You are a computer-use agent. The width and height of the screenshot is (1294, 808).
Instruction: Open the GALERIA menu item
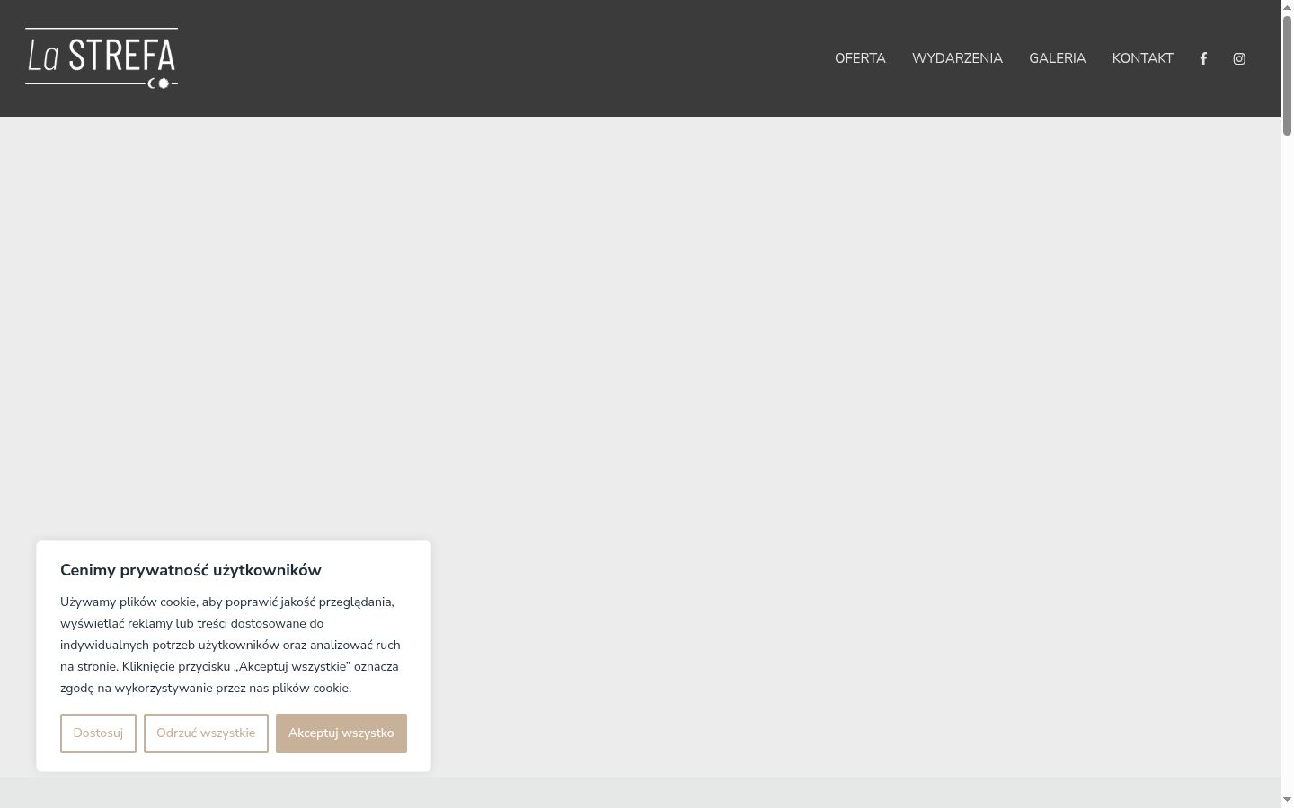coord(1057,58)
